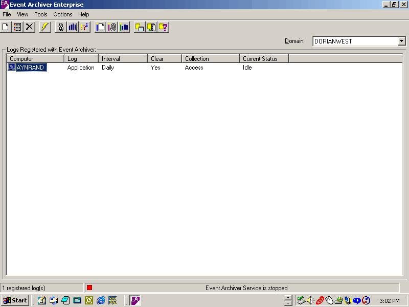Sort by the Computer column header
The width and height of the screenshot is (409, 307).
[x=35, y=59]
